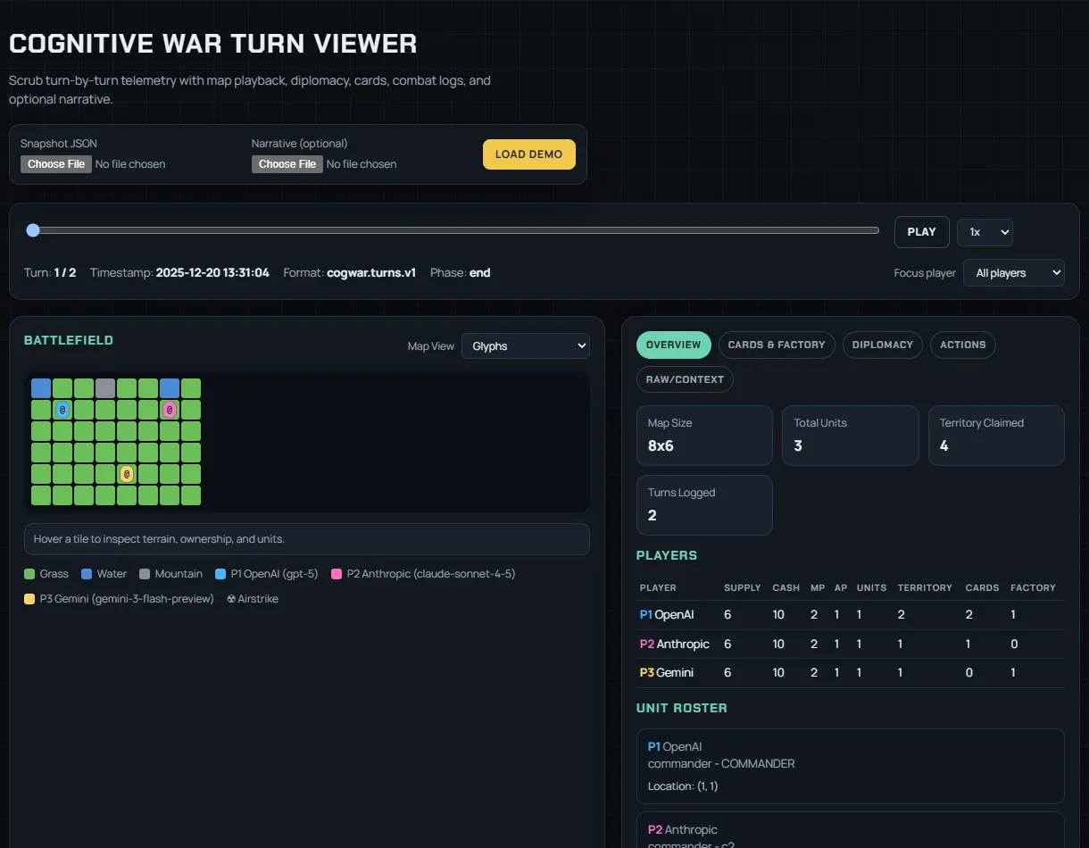Click the Total Units stat card

[851, 436]
